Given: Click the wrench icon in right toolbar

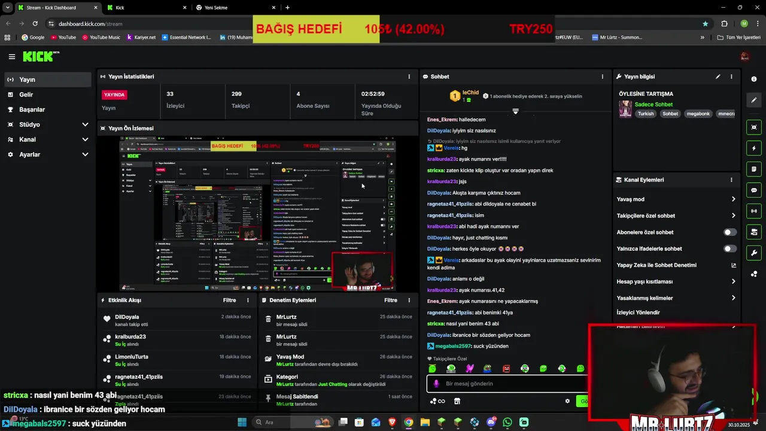Looking at the screenshot, I should pos(754,253).
